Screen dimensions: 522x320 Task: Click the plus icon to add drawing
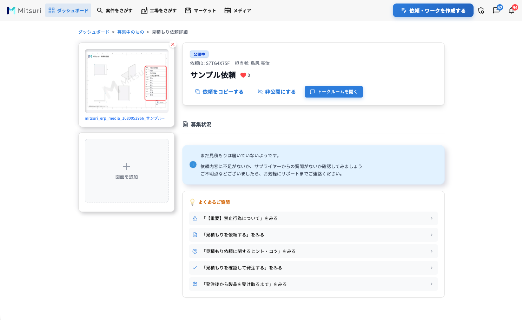click(x=126, y=166)
